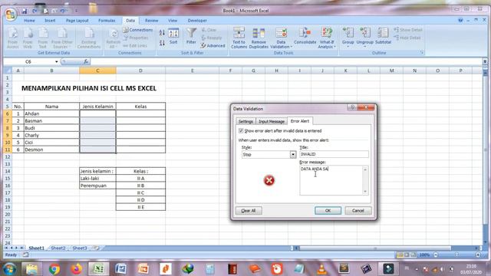Screen dimensions: 491x276
Task: Switch to Sheet3 worksheet tab
Action: [x=80, y=248]
